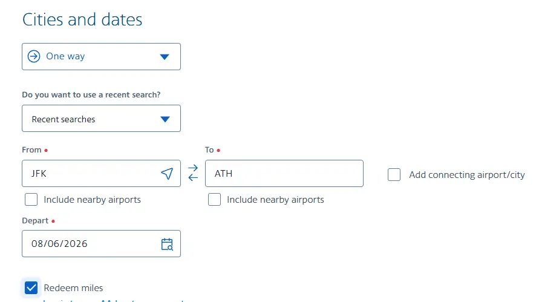Click the To field containing ATH
The width and height of the screenshot is (539, 302).
pos(283,174)
